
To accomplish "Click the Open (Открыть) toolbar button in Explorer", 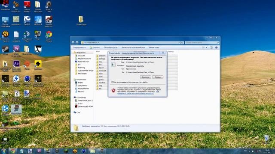I will [95, 47].
